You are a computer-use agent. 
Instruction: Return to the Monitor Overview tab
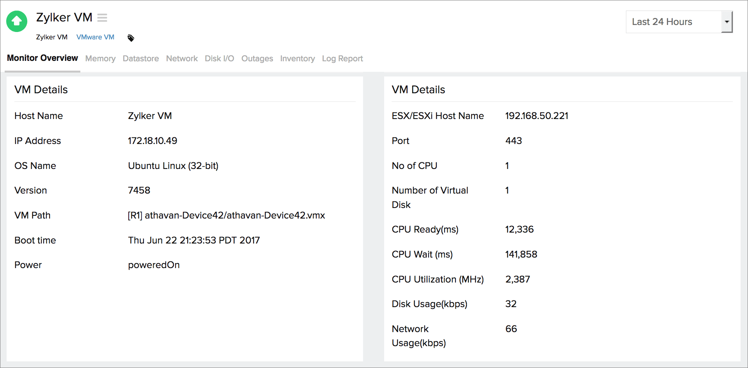[x=42, y=58]
